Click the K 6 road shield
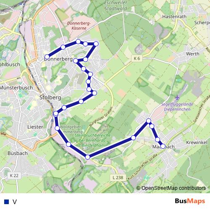The height and width of the screenshot is (210, 210). point(137,58)
